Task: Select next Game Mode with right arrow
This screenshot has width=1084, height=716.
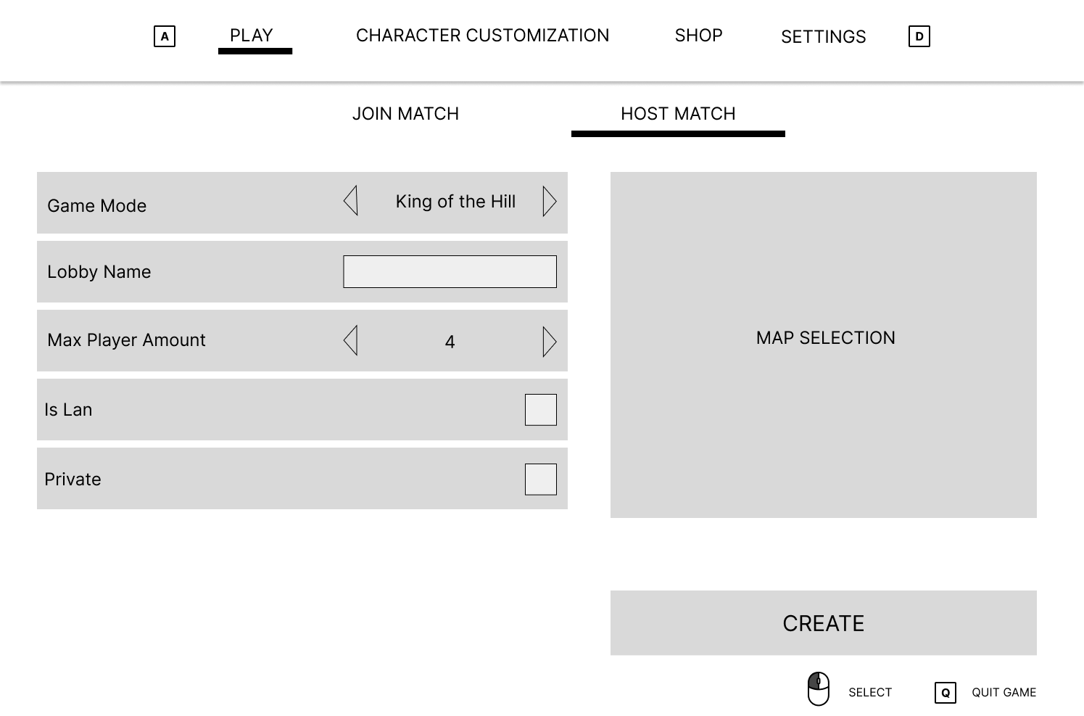Action: (x=550, y=201)
